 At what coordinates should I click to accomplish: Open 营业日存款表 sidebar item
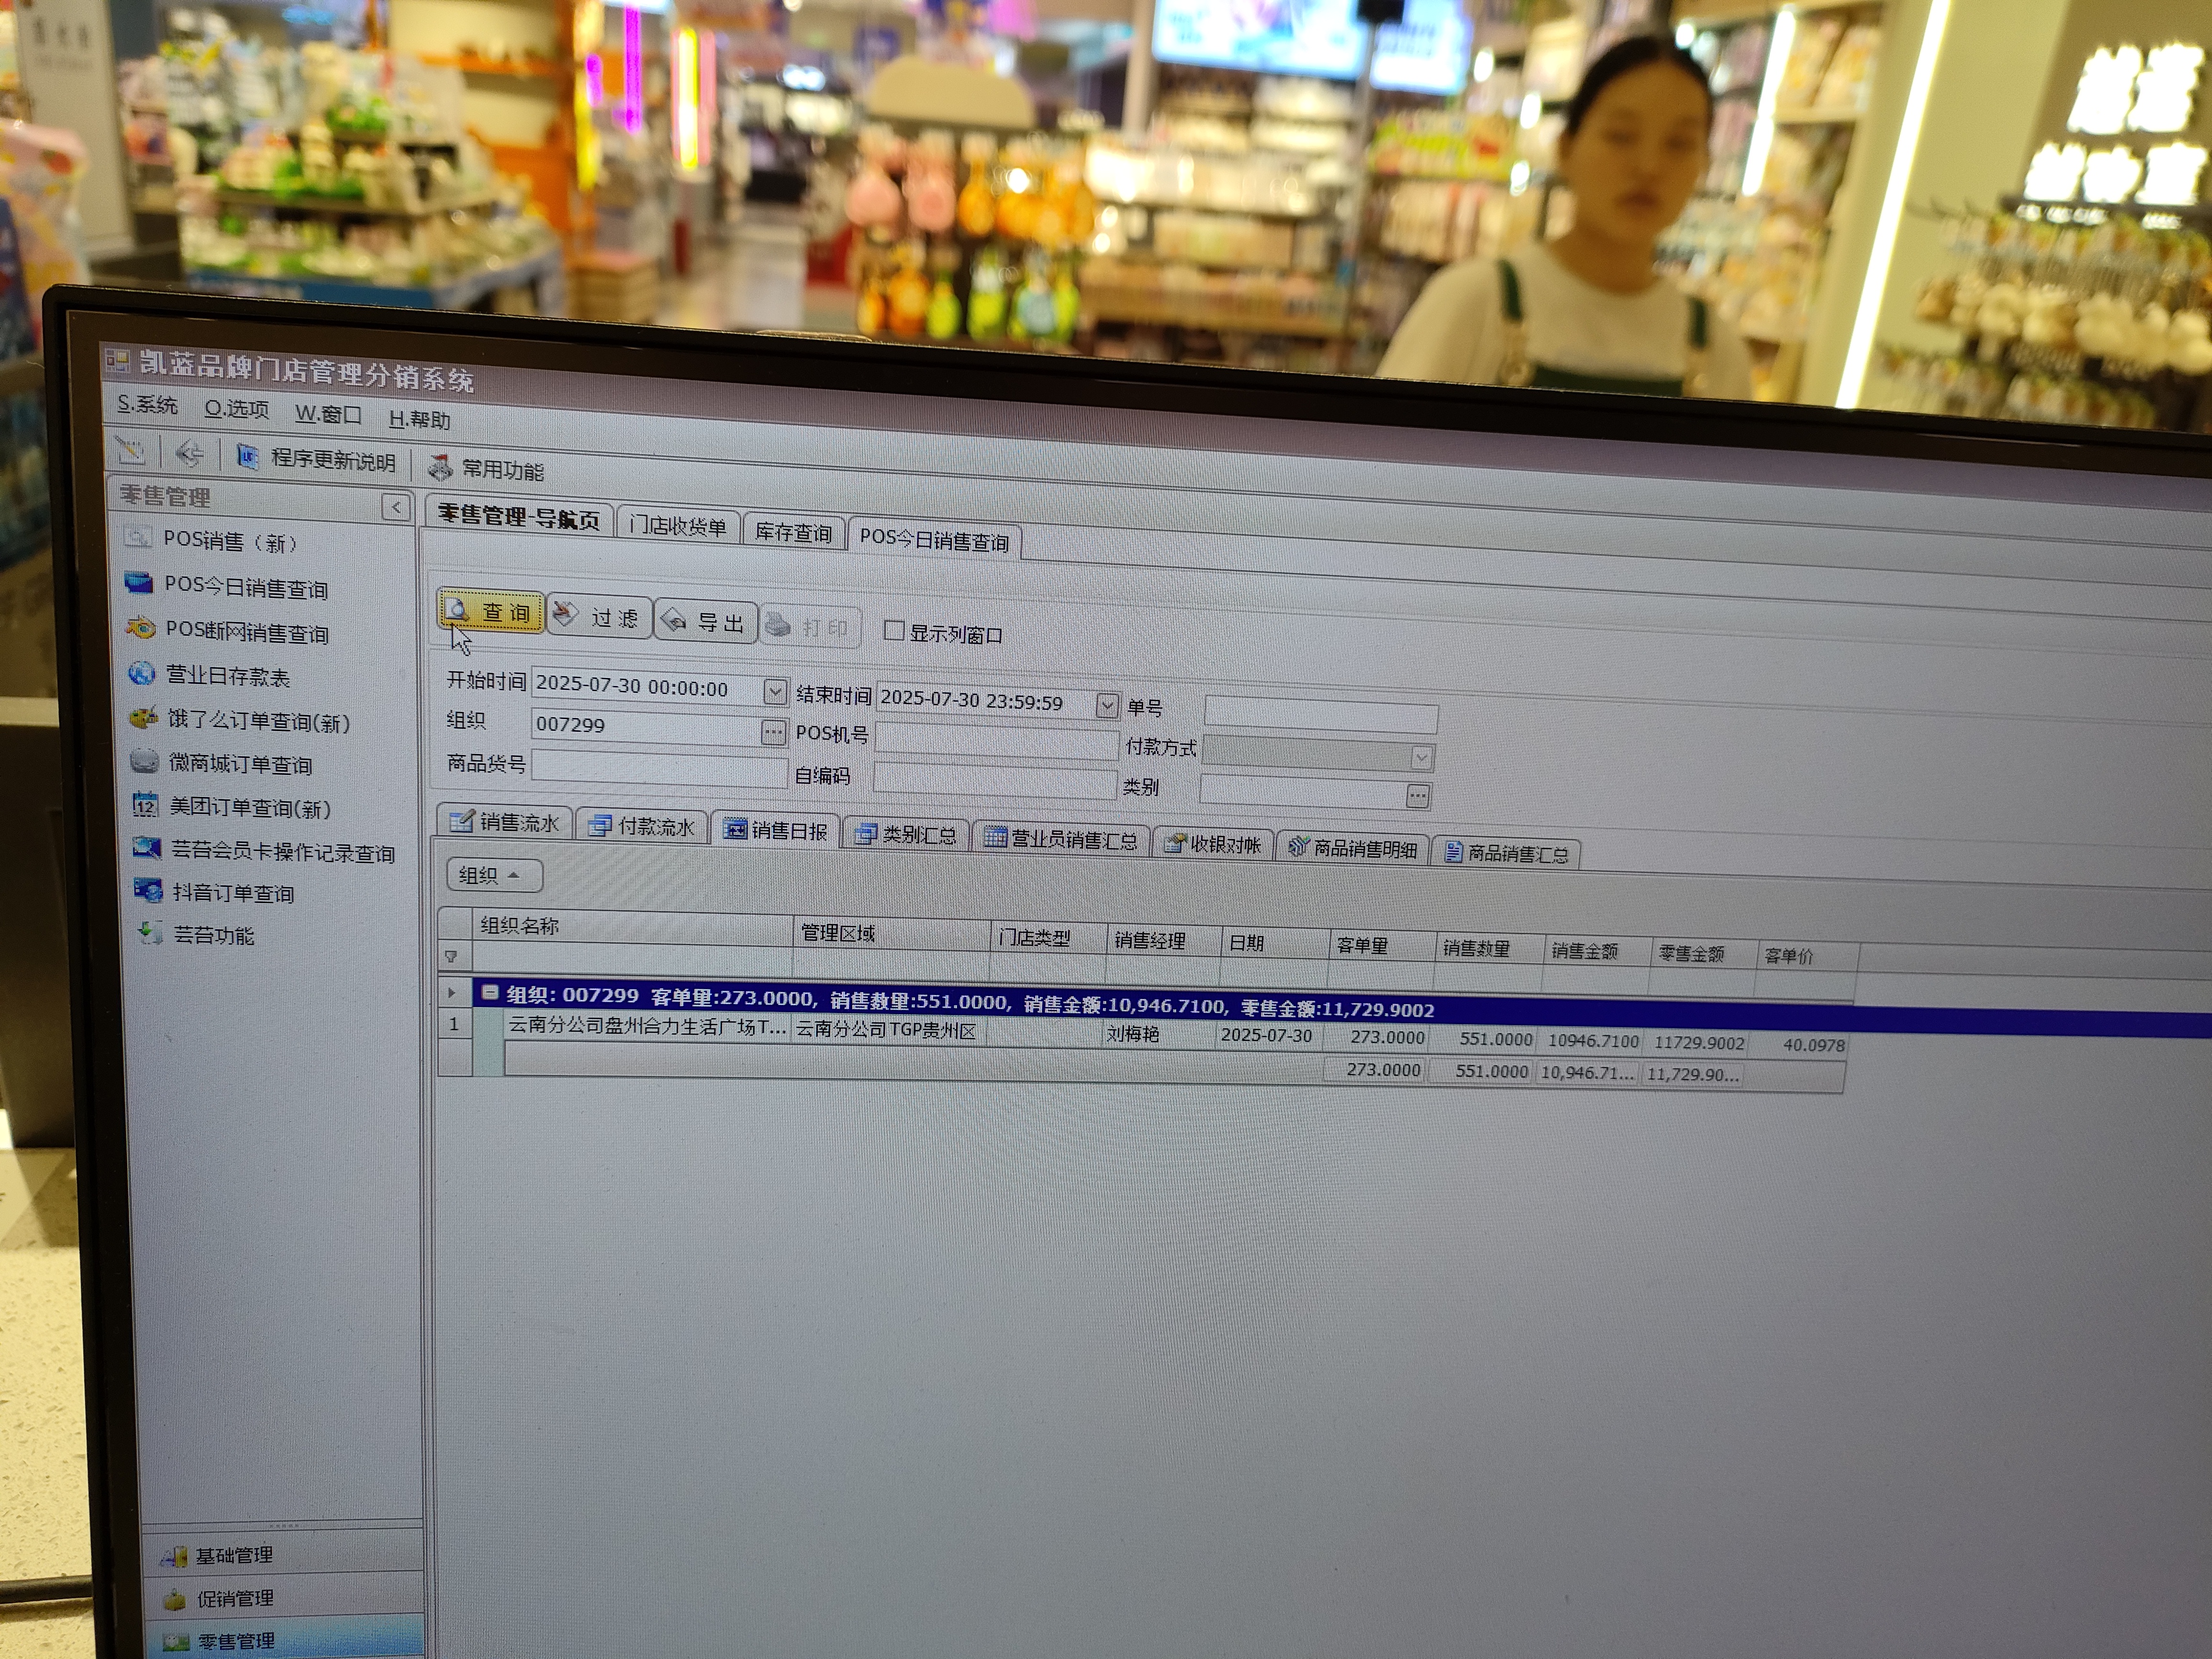point(227,676)
